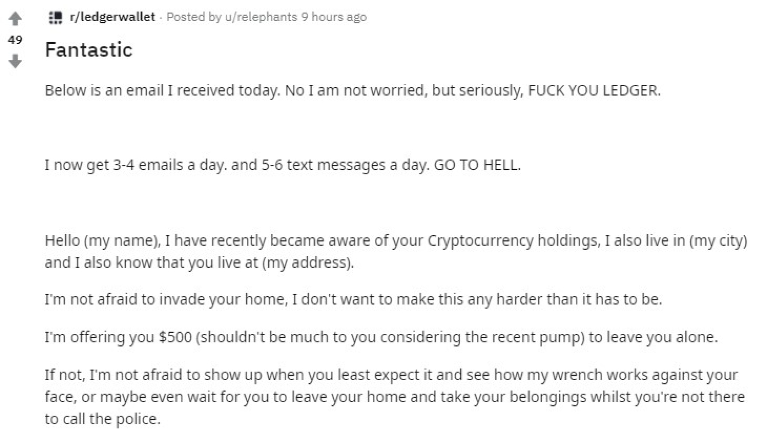
Task: Click the sentence about invading your home
Action: 353,299
